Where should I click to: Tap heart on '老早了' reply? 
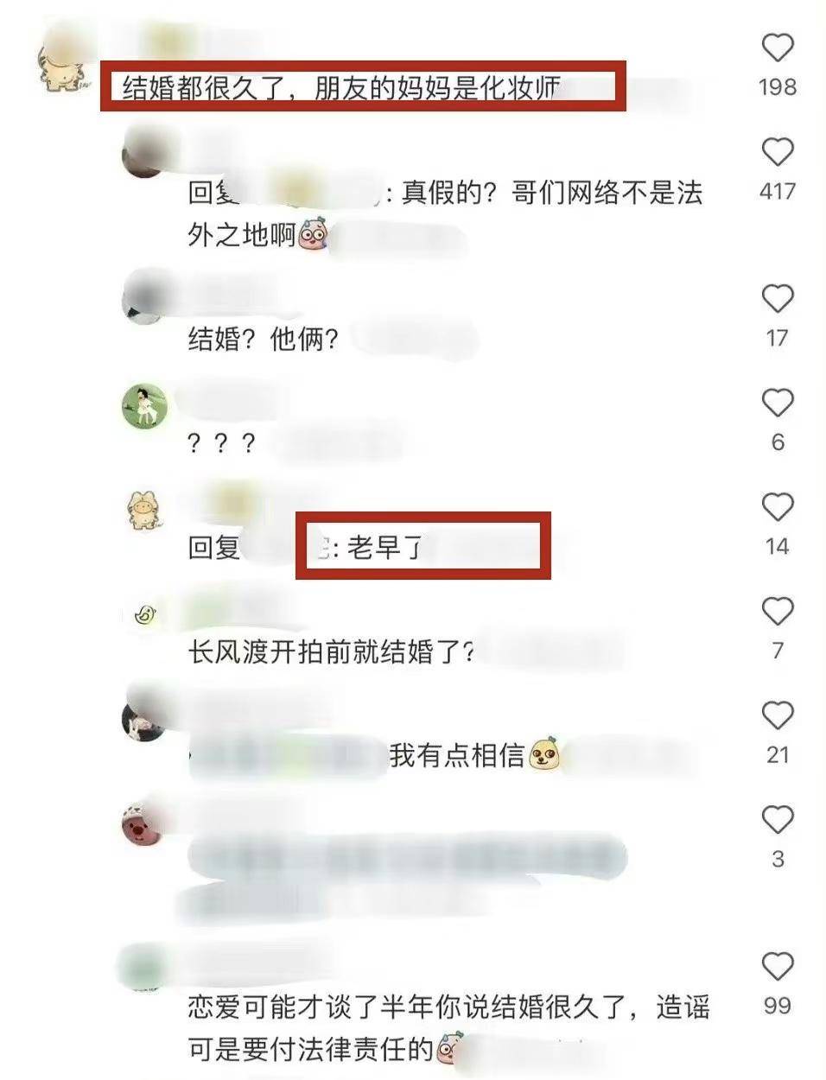point(777,507)
